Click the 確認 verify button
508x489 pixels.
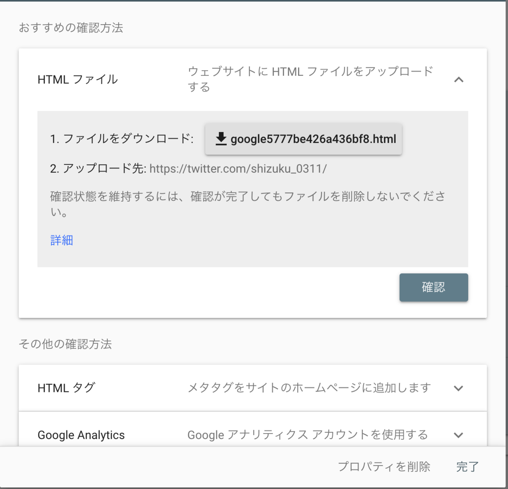click(433, 287)
